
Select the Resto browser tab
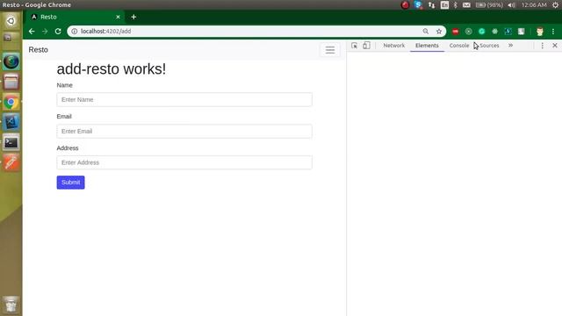tap(74, 17)
